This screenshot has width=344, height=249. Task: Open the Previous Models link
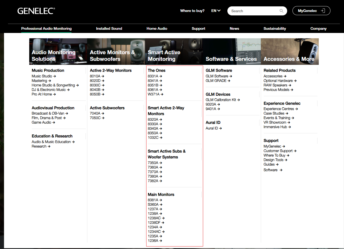(x=278, y=90)
